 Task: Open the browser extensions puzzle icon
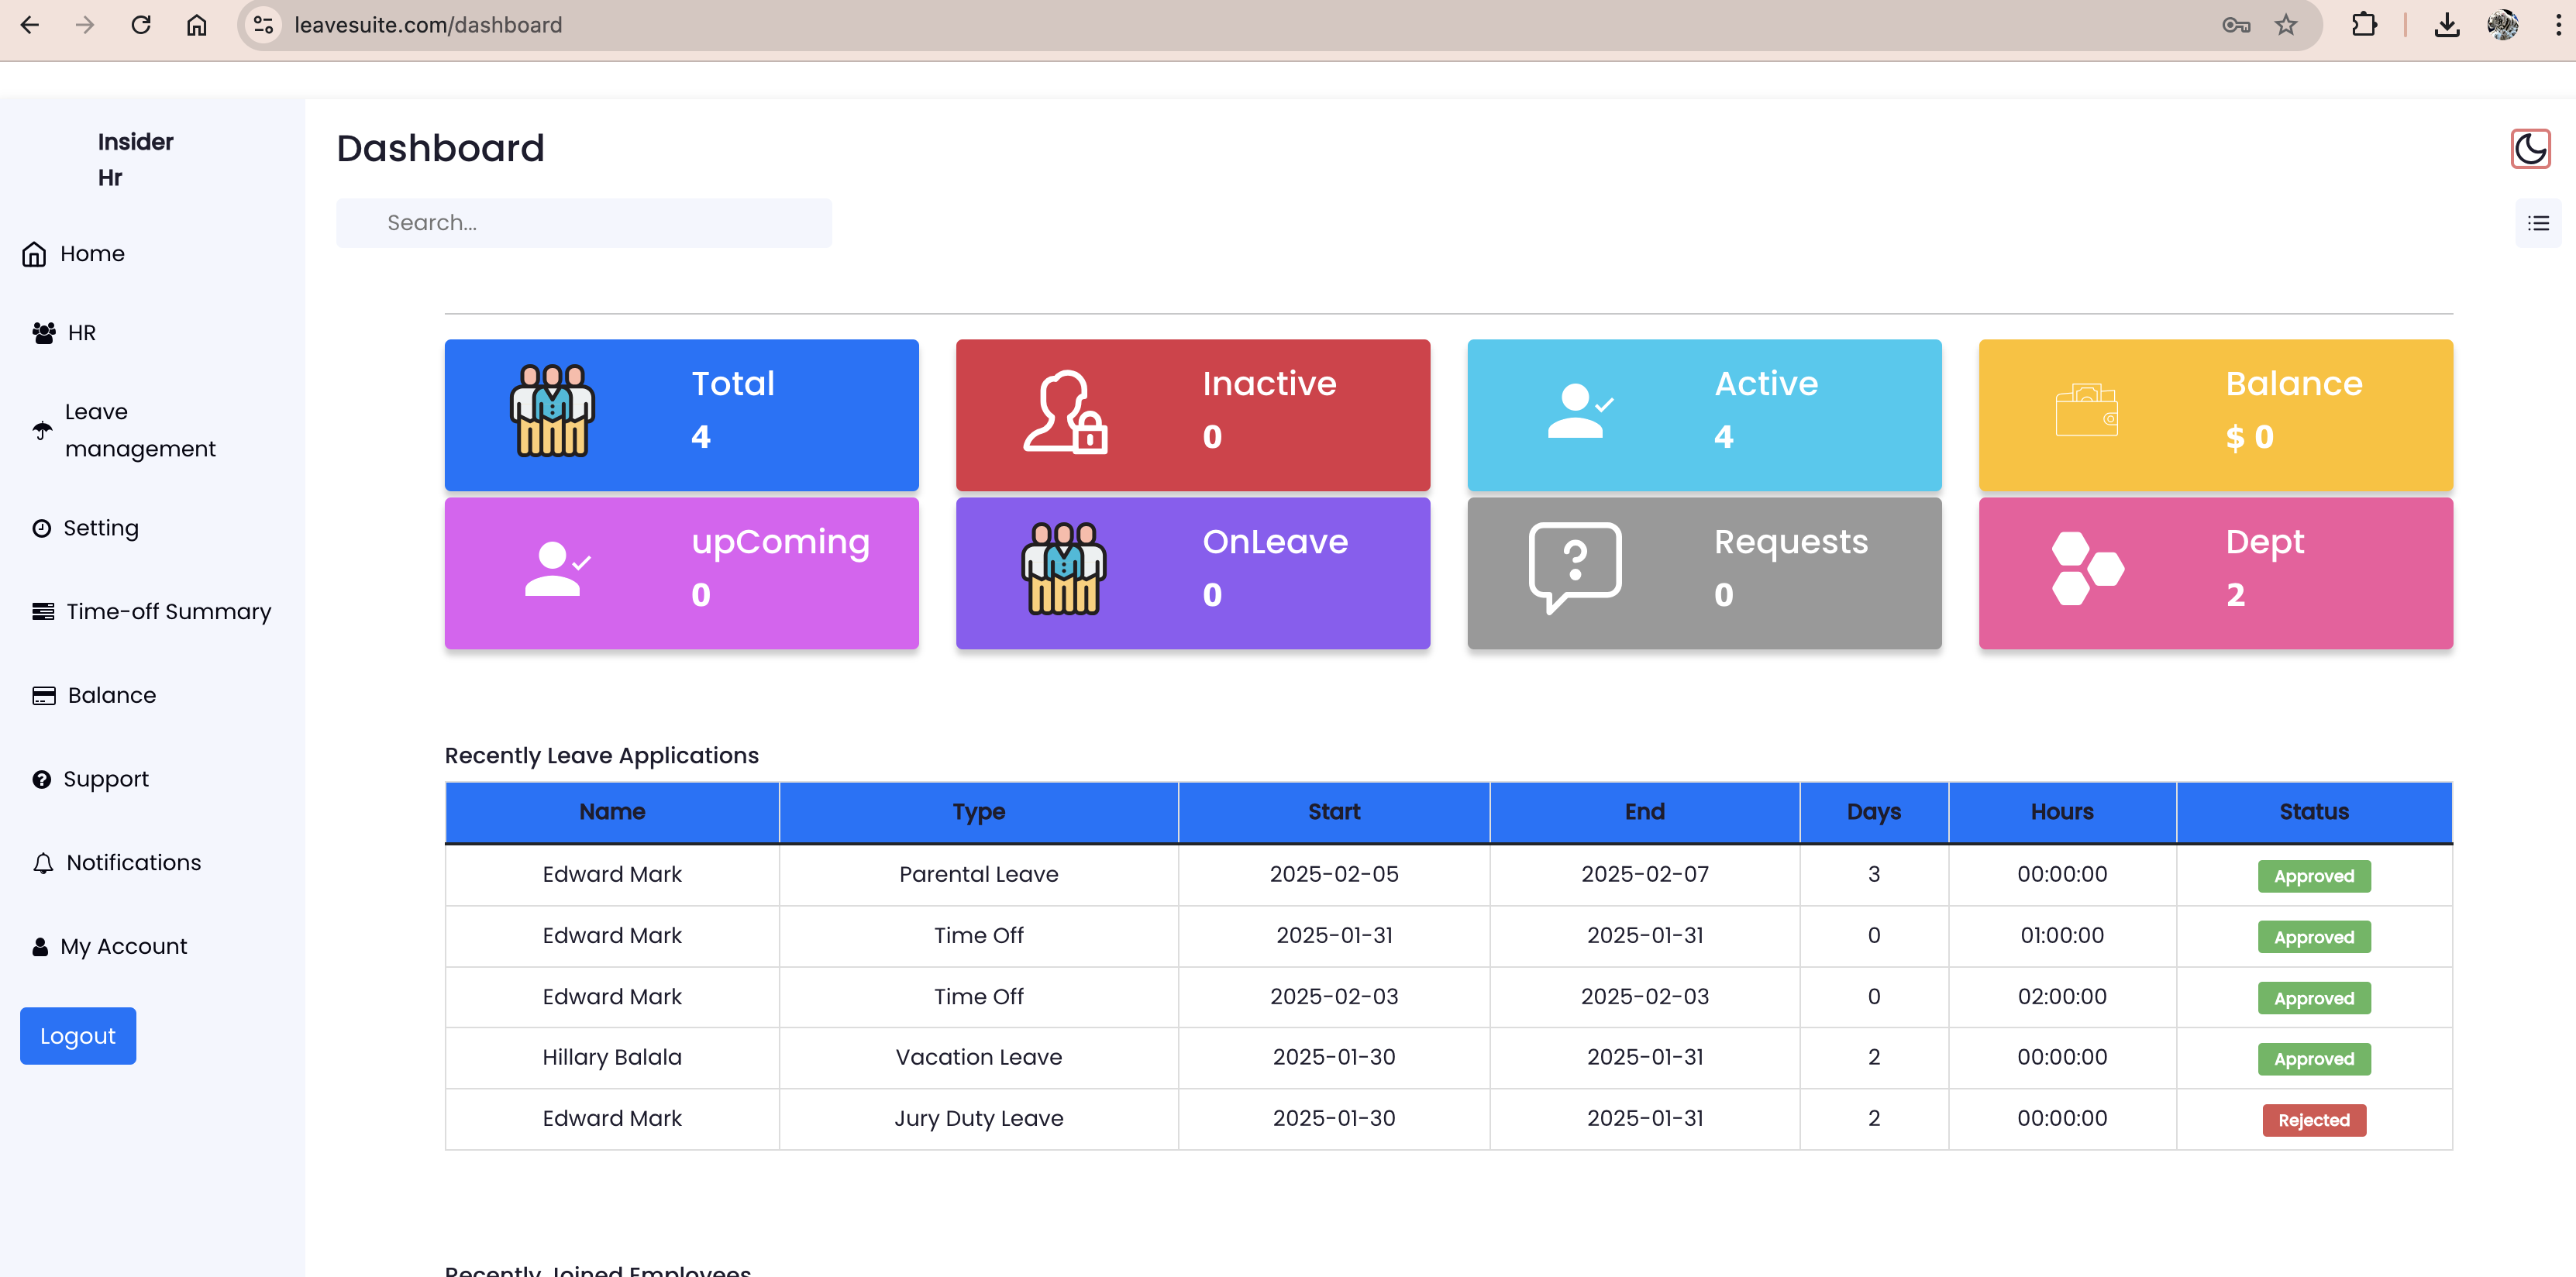pyautogui.click(x=2364, y=25)
